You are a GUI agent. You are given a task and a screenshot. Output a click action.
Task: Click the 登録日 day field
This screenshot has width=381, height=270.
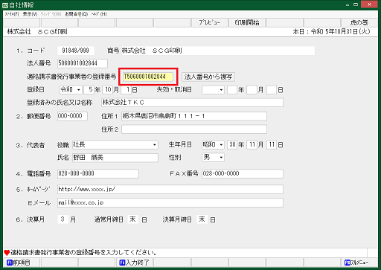click(x=127, y=90)
